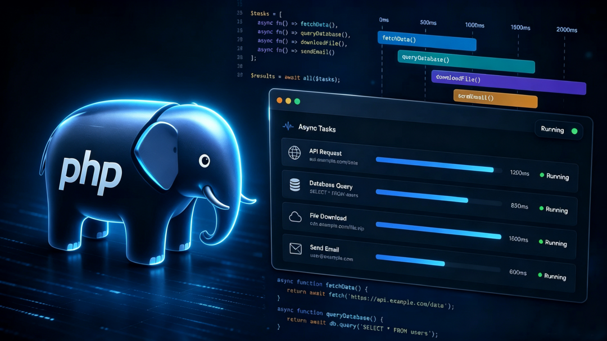
Task: Click the elephant's eye
Action: pos(205,160)
